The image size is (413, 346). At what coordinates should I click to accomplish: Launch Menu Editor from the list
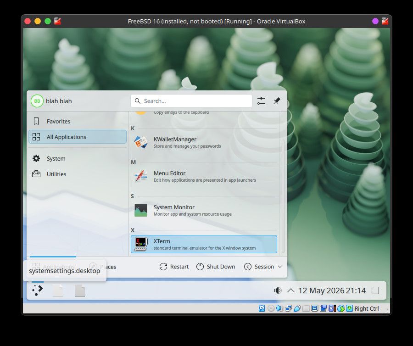pos(204,176)
